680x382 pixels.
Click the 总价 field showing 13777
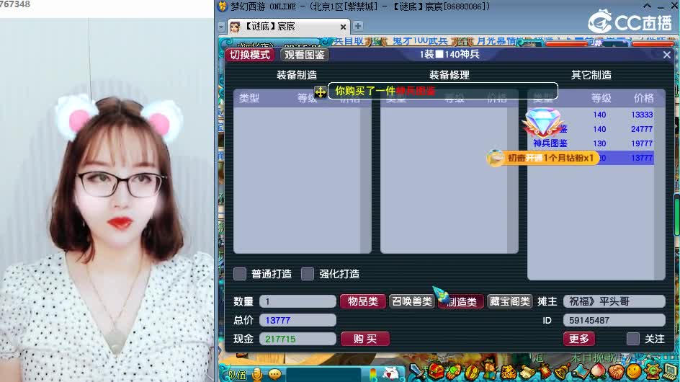298,320
